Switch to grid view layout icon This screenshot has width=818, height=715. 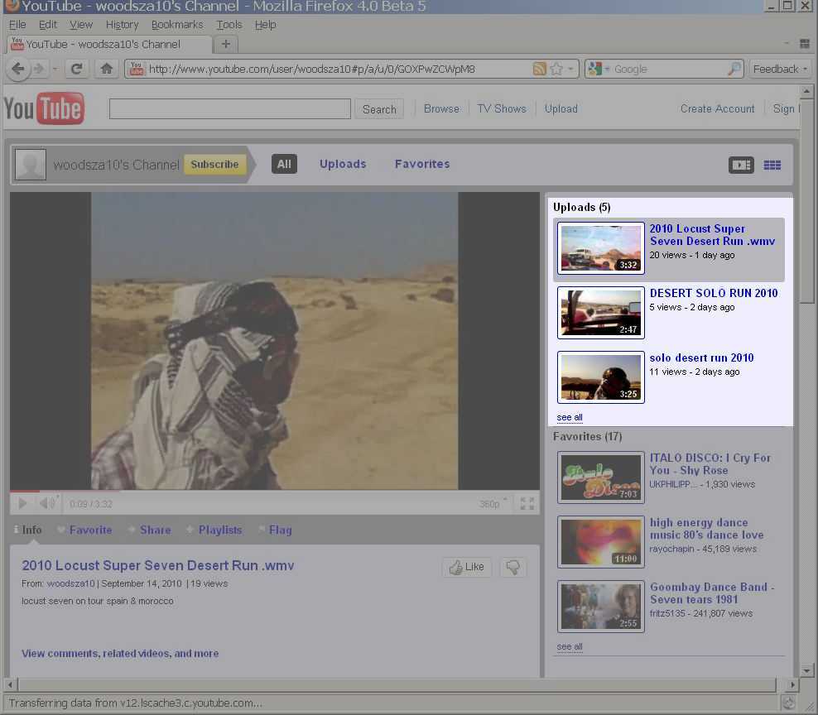[772, 165]
